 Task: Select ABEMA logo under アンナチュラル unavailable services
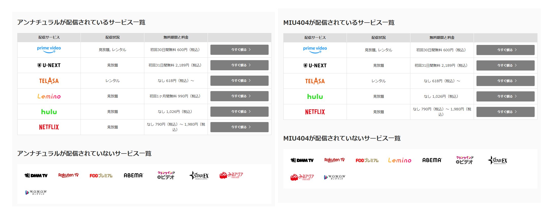[x=133, y=175]
